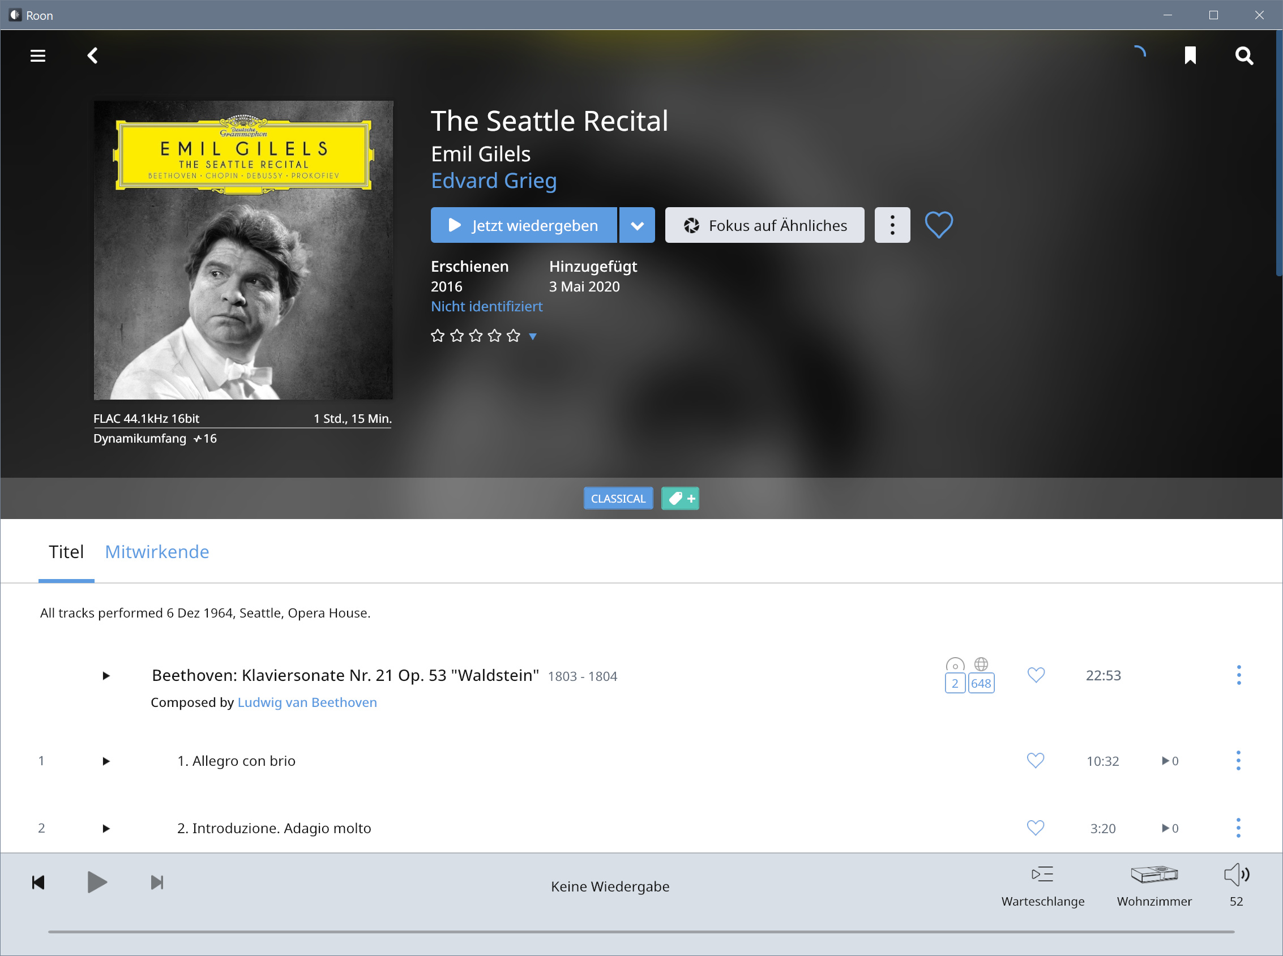Open the star rating dropdown arrow
Image resolution: width=1283 pixels, height=956 pixels.
(x=533, y=336)
